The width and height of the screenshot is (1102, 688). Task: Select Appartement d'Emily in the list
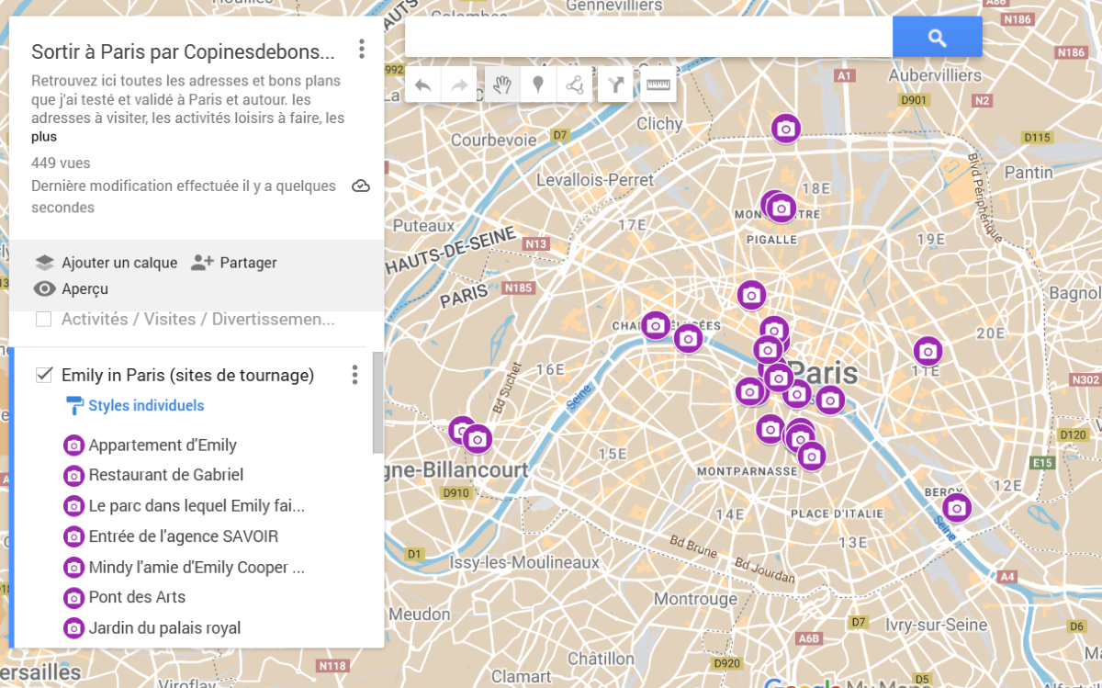click(163, 446)
